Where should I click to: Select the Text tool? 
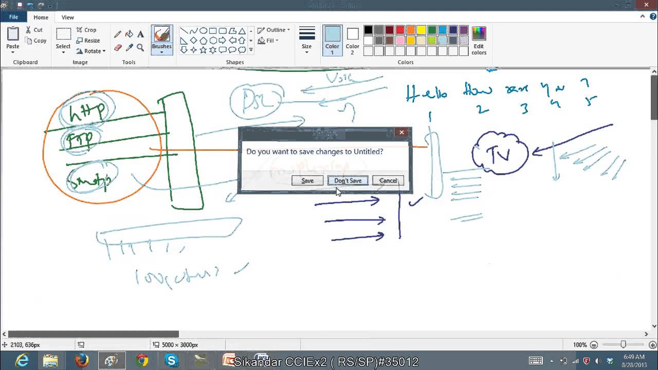pos(140,34)
